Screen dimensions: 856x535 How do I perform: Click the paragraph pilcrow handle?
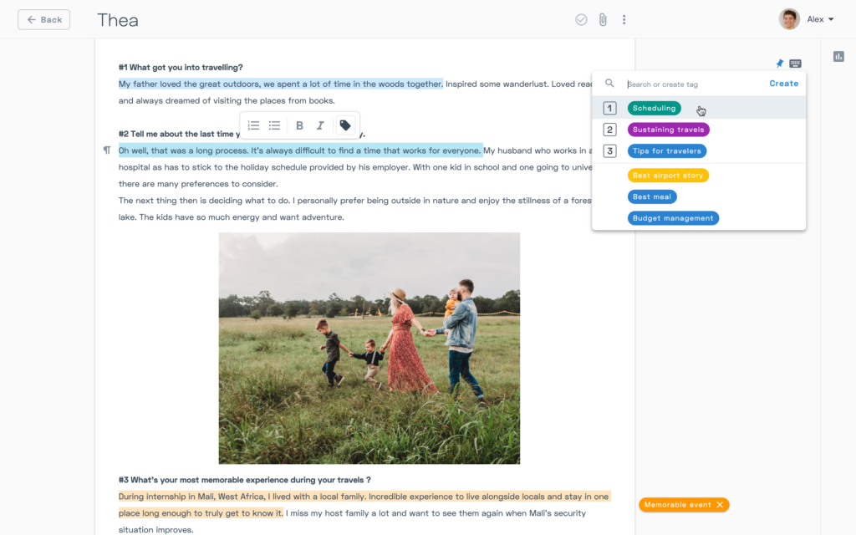point(107,150)
